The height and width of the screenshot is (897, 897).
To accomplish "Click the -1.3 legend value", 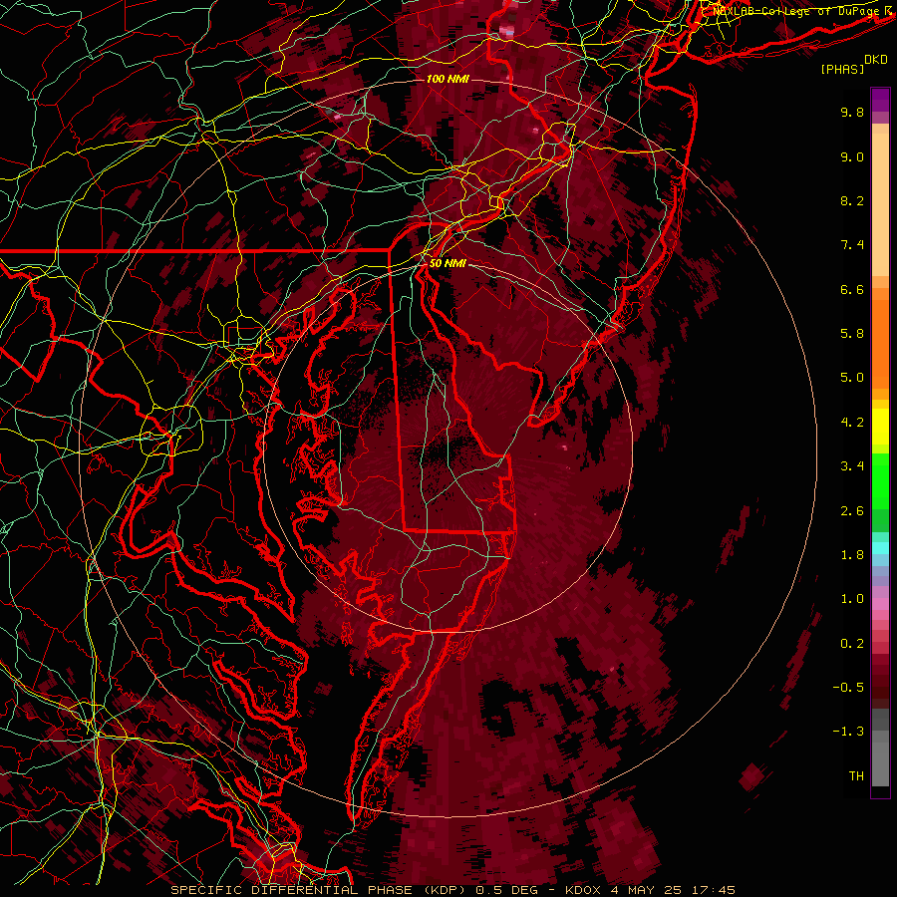I will 848,732.
